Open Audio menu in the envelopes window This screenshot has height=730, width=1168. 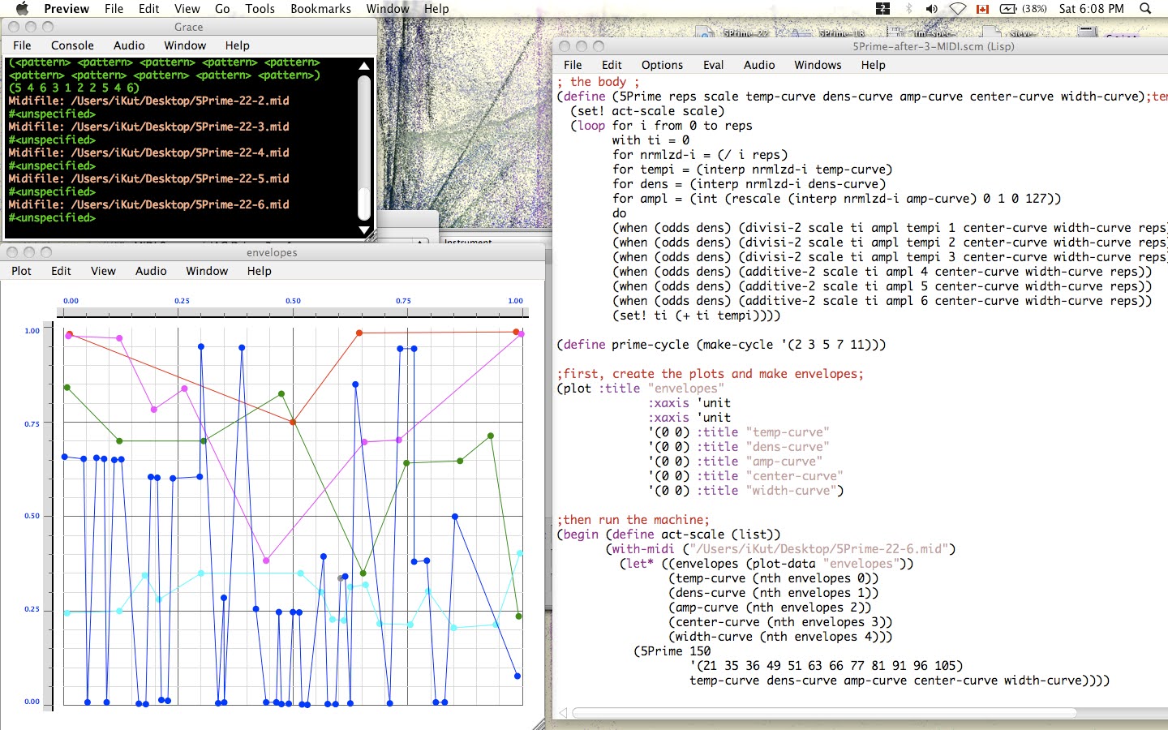point(151,271)
